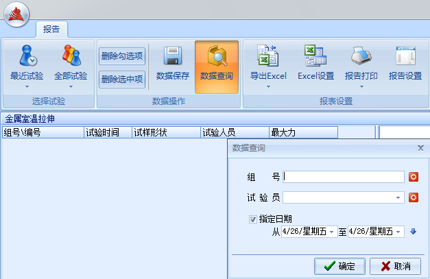Image resolution: width=430 pixels, height=279 pixels.
Task: Expand the 试验员 combo box dropdown
Action: (398, 198)
